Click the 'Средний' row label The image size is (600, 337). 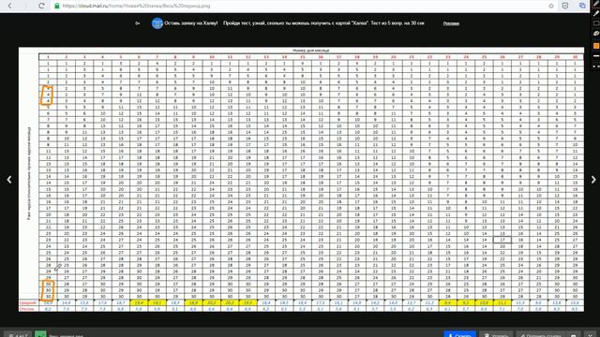(28, 302)
